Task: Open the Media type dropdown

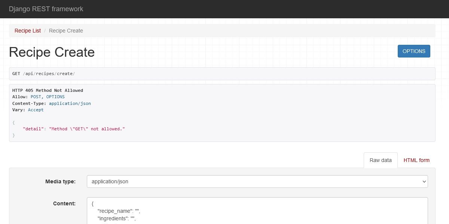Action: tap(257, 181)
